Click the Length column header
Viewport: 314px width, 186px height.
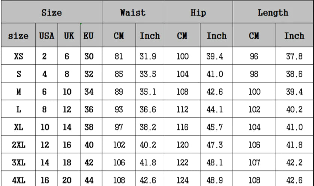click(x=273, y=13)
